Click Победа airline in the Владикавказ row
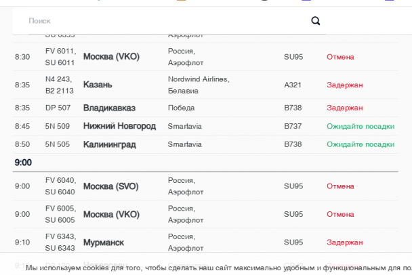The image size is (412, 275). point(181,108)
